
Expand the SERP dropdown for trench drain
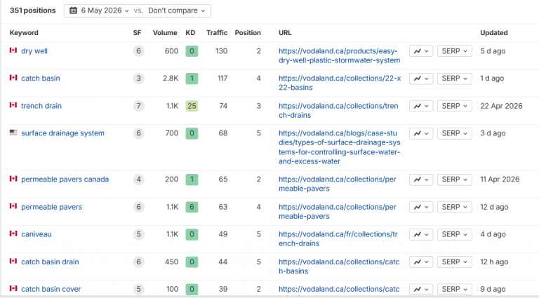(x=455, y=106)
